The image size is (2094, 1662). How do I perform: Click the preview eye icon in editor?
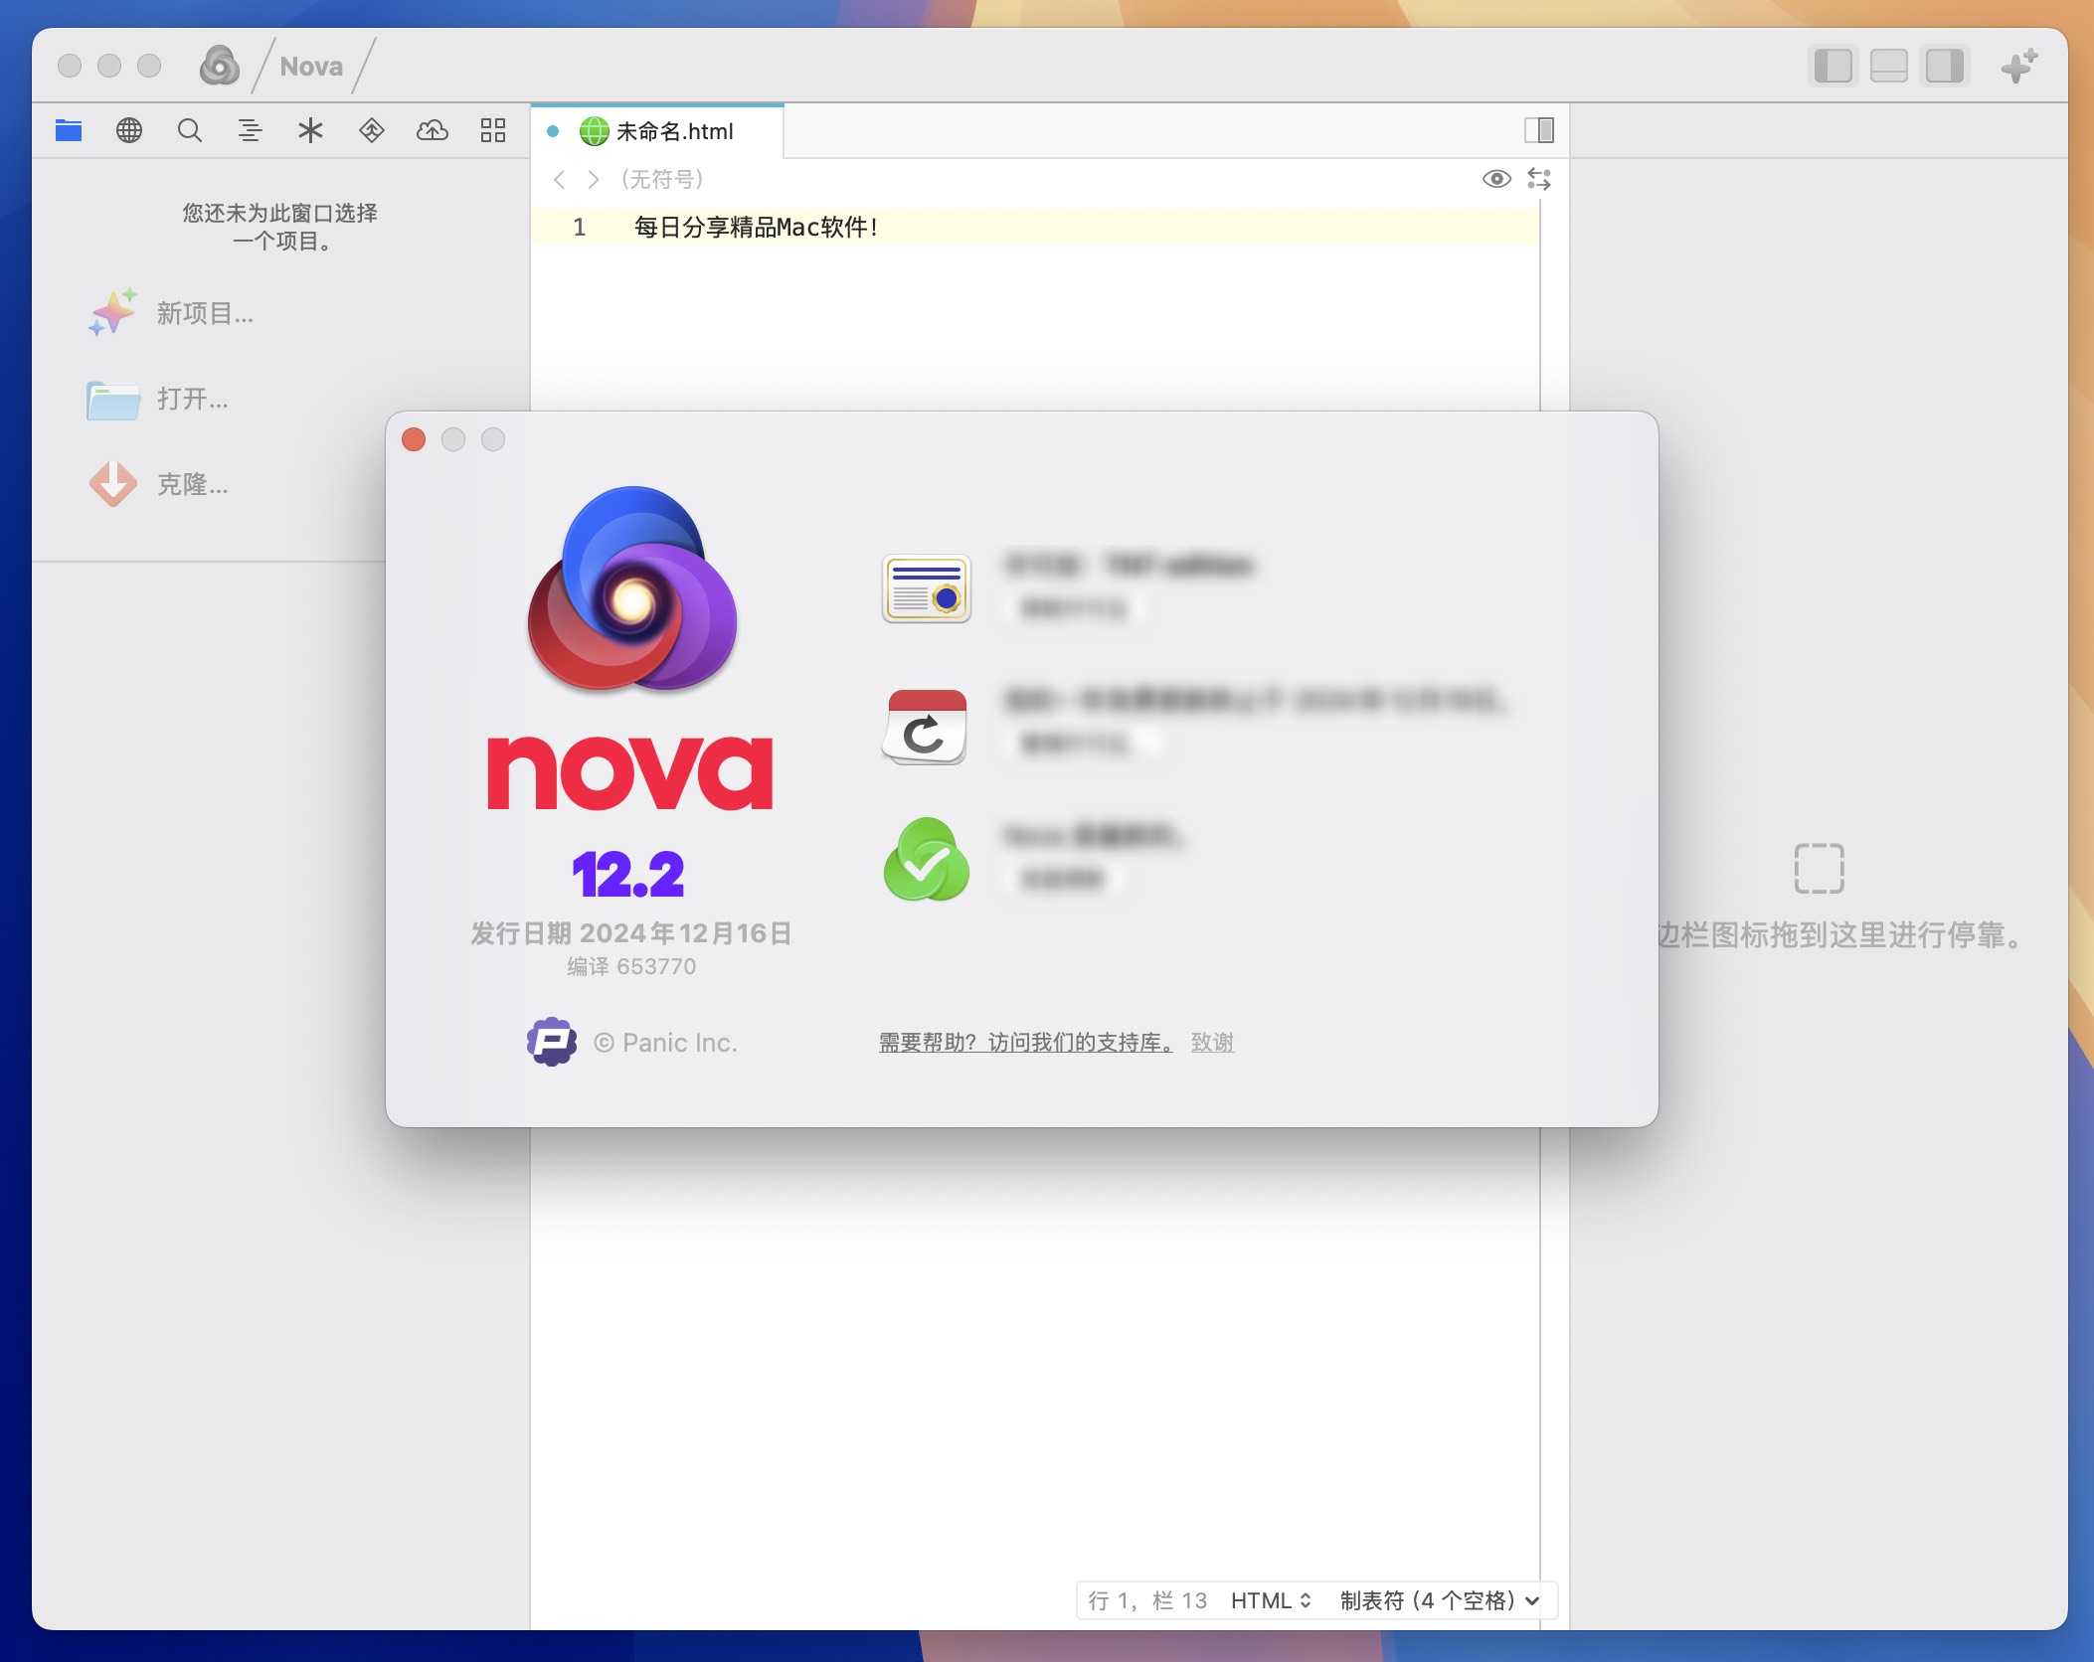pos(1495,177)
